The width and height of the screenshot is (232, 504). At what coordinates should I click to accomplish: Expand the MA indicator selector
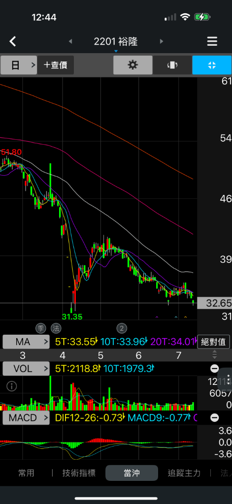point(26,342)
